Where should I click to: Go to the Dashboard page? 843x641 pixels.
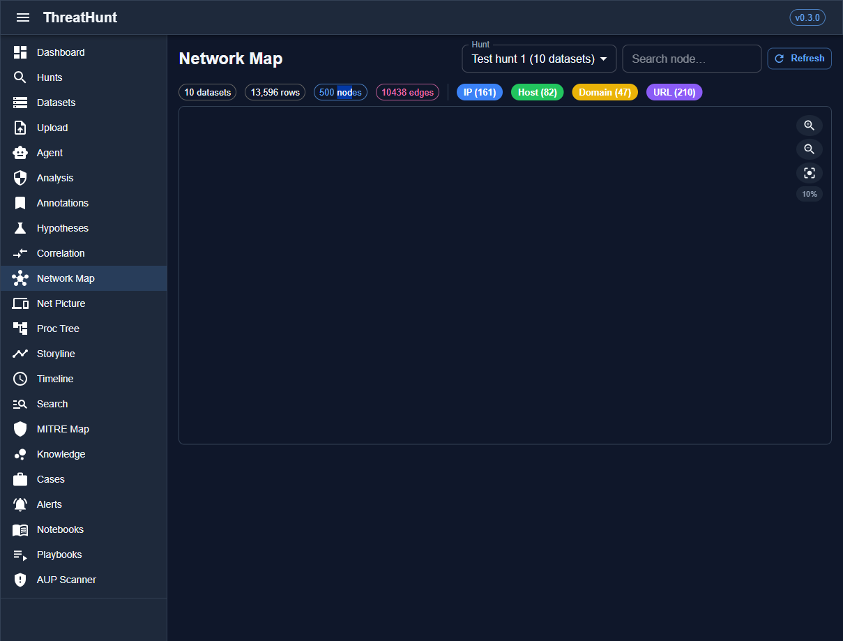click(61, 52)
